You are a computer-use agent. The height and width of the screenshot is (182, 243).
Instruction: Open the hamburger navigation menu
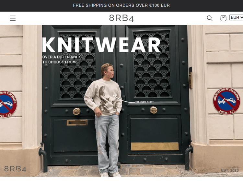pyautogui.click(x=13, y=18)
